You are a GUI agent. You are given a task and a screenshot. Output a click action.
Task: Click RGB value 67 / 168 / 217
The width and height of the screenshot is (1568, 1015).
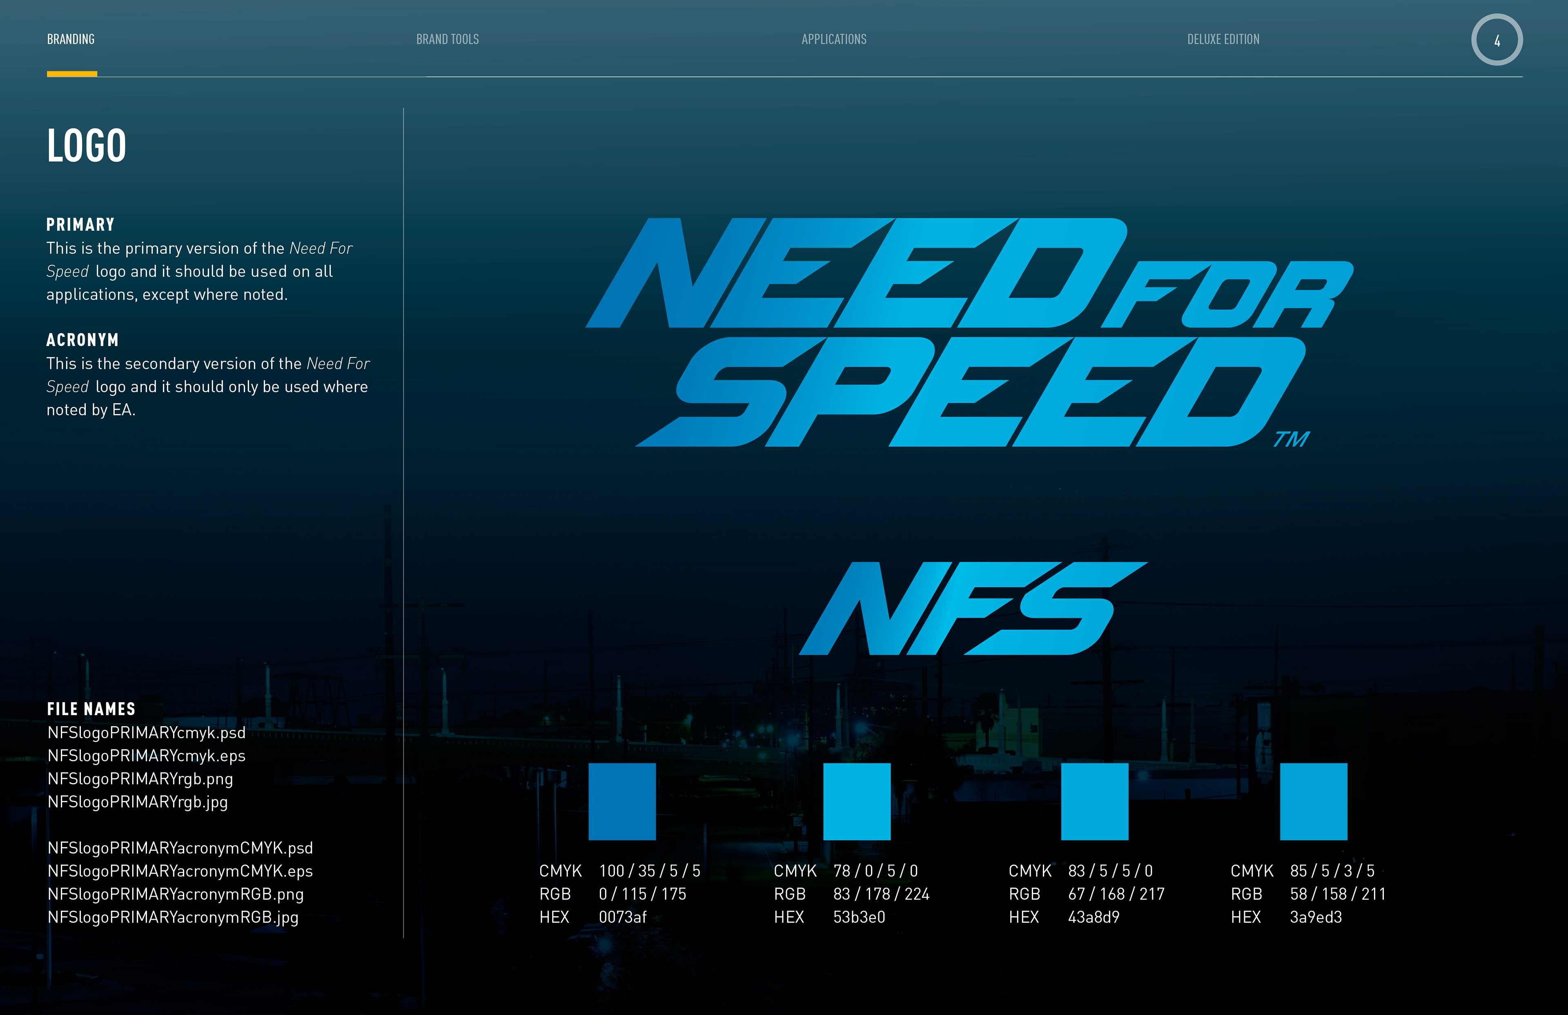click(1117, 895)
